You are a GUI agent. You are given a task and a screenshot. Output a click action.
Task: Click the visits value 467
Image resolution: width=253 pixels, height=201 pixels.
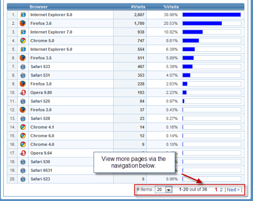click(141, 67)
